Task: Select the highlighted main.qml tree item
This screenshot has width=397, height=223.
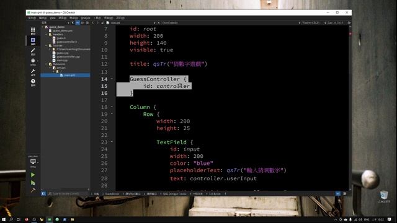Action: 65,75
